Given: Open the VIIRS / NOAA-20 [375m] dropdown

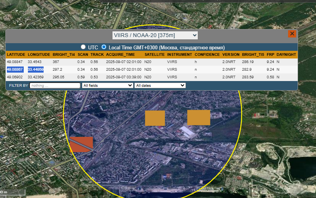Looking at the screenshot, I should (155, 35).
